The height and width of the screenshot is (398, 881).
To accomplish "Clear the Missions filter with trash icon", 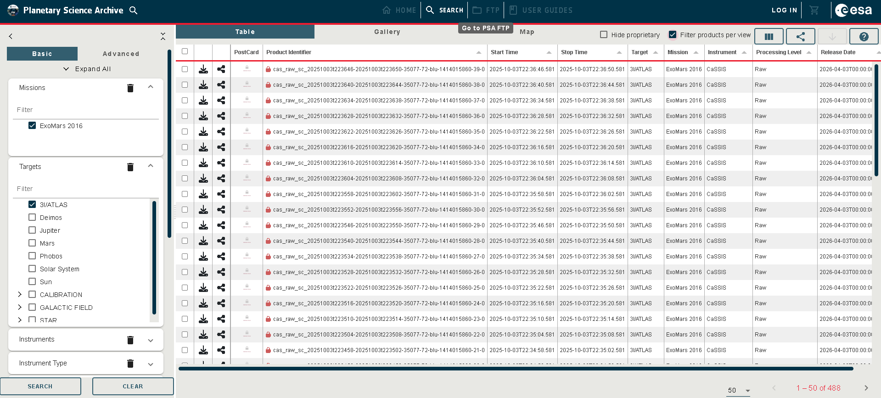I will (130, 88).
